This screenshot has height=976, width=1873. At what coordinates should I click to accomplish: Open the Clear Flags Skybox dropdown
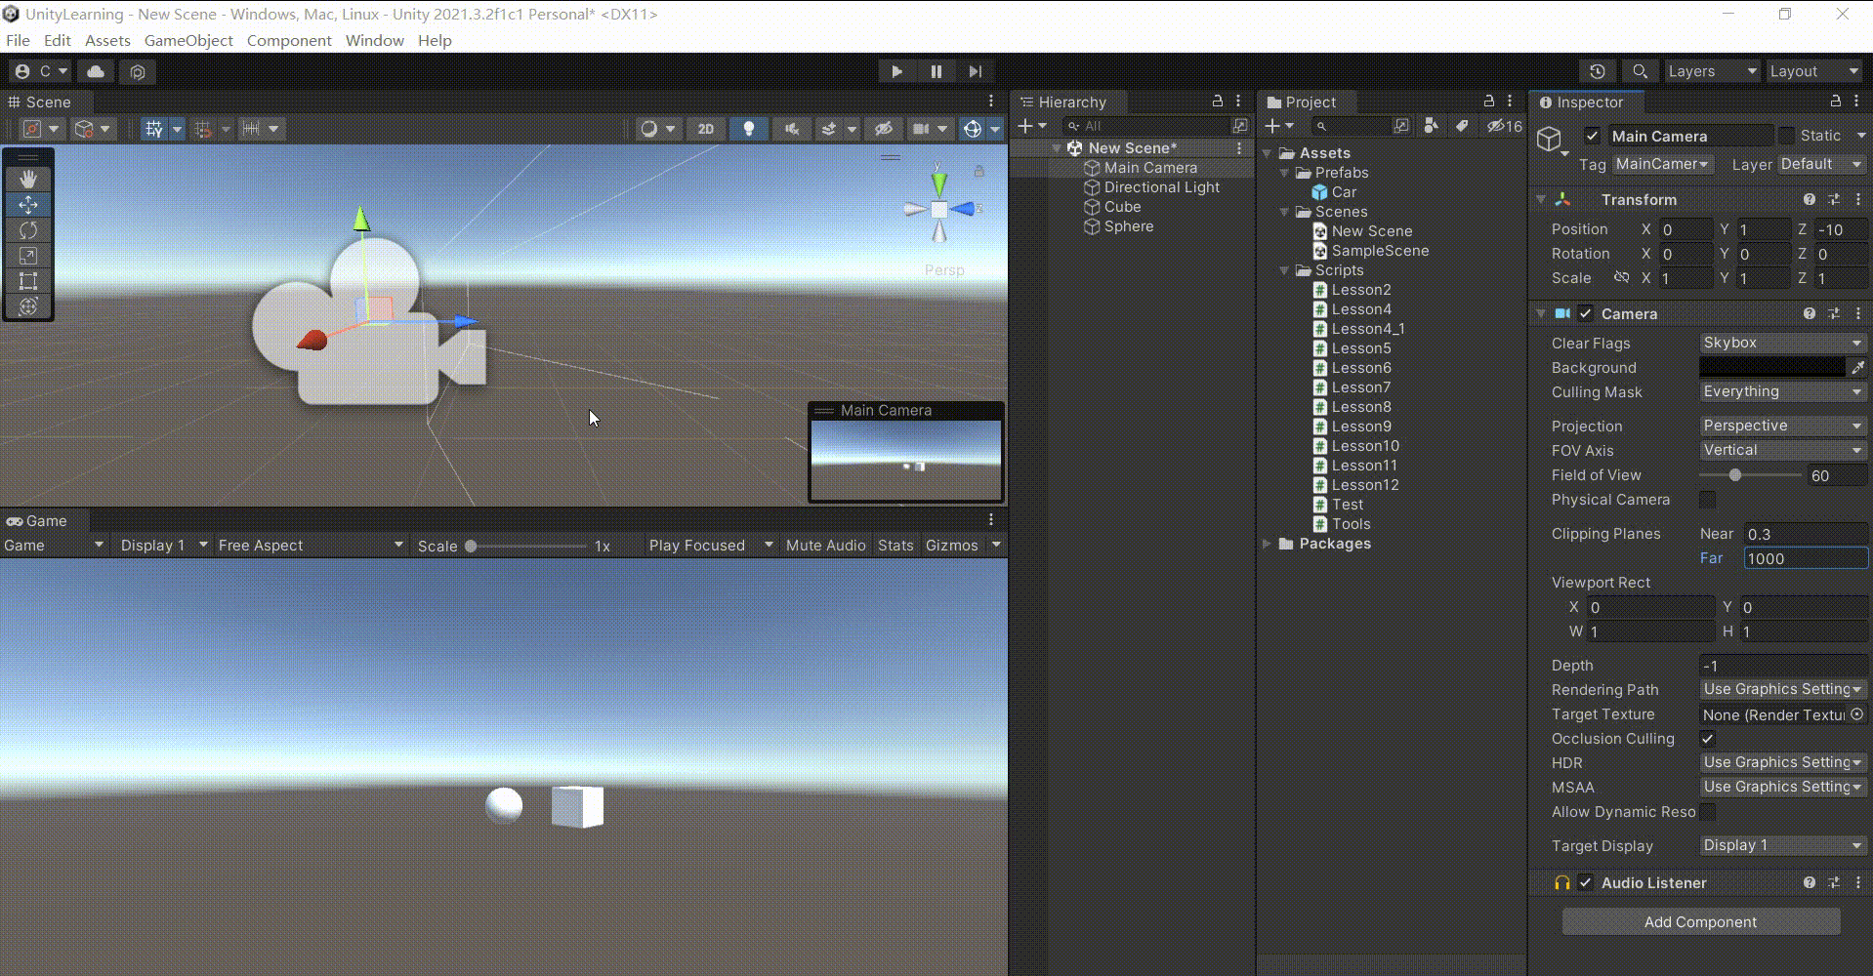[1781, 343]
